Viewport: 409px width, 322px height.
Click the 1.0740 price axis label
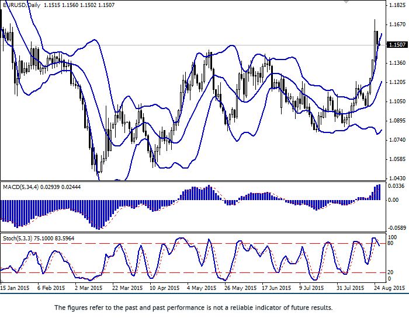click(x=397, y=140)
